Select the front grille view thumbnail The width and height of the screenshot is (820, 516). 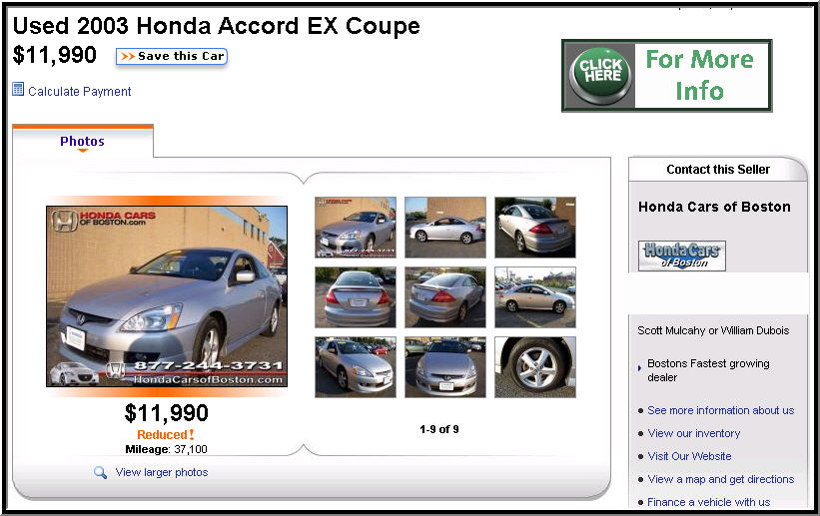tap(445, 367)
